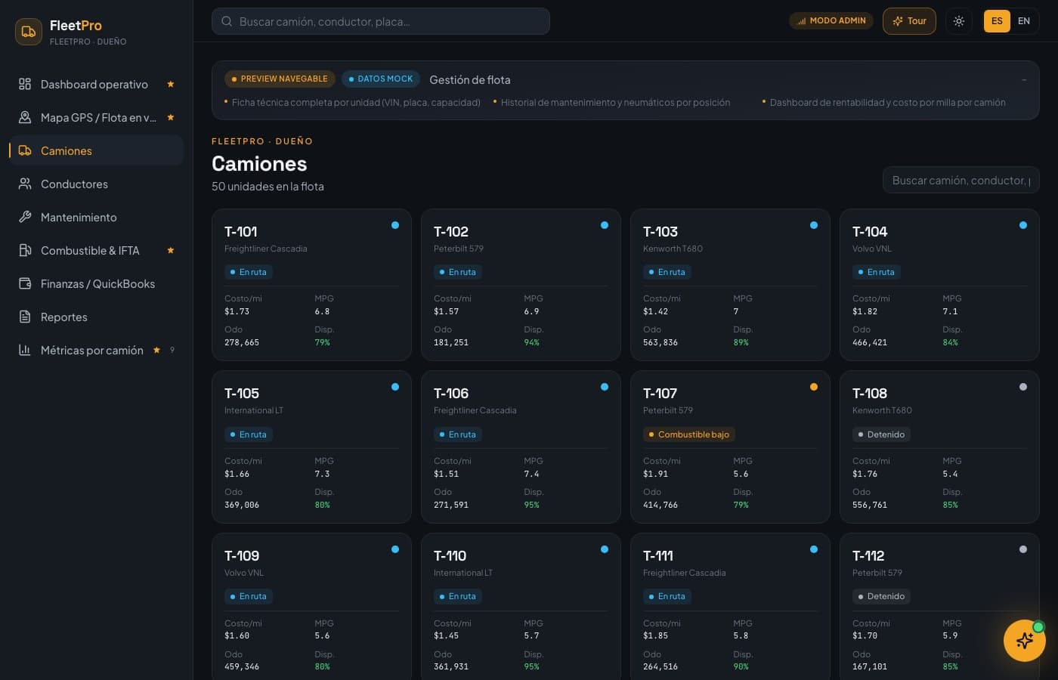Click the PREVIEW NAVEGABLE badge
The width and height of the screenshot is (1058, 680).
(279, 79)
